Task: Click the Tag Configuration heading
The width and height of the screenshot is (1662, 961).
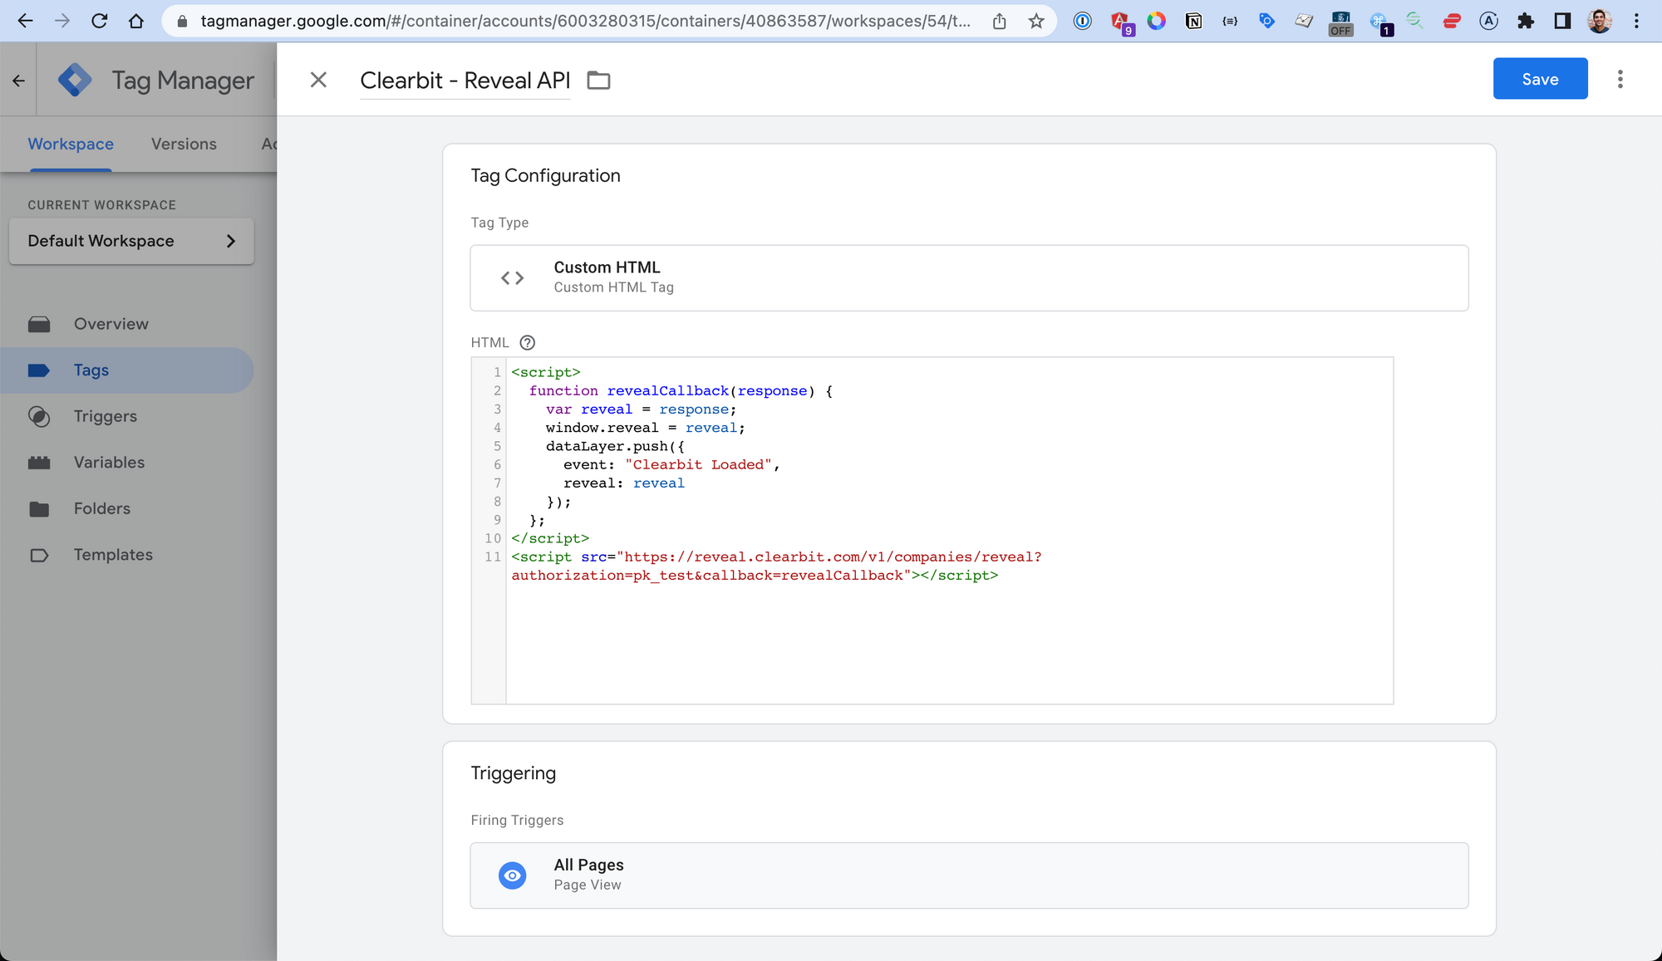Action: point(545,175)
